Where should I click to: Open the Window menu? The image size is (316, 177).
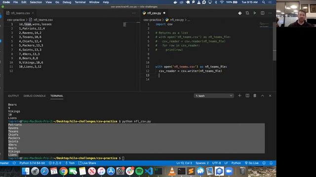coord(94,2)
